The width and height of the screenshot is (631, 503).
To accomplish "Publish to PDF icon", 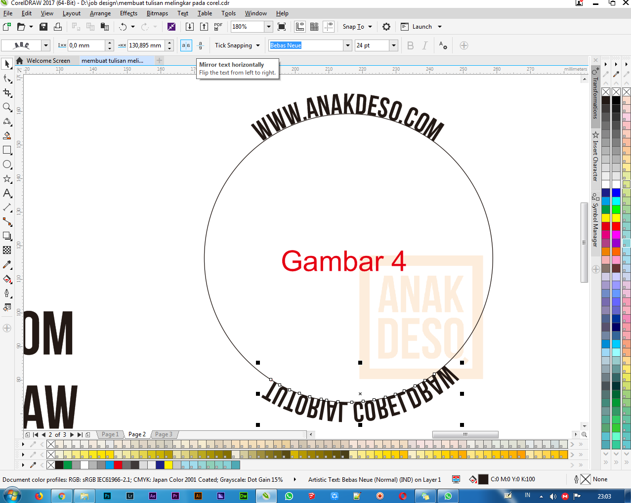I will (x=218, y=27).
